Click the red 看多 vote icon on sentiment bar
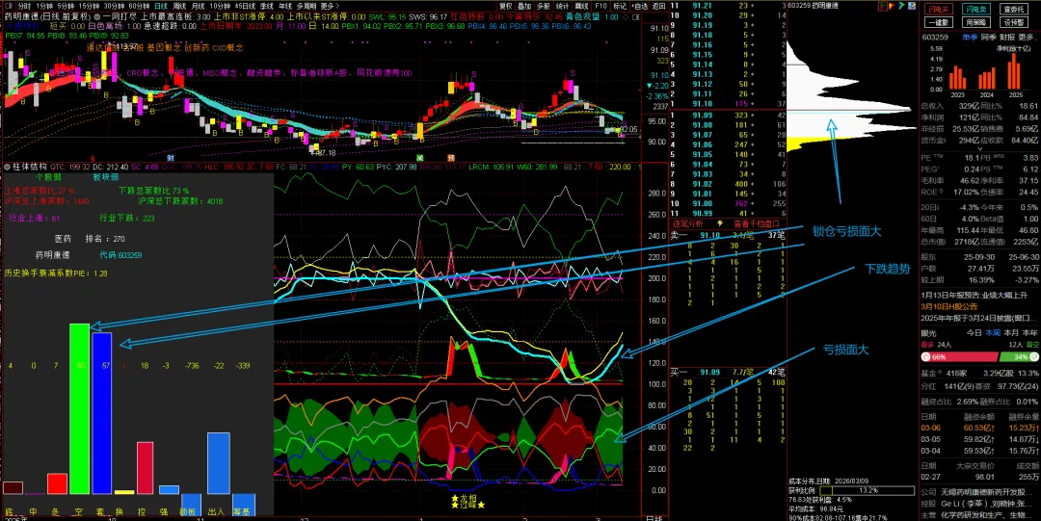The width and height of the screenshot is (1041, 521). 926,357
